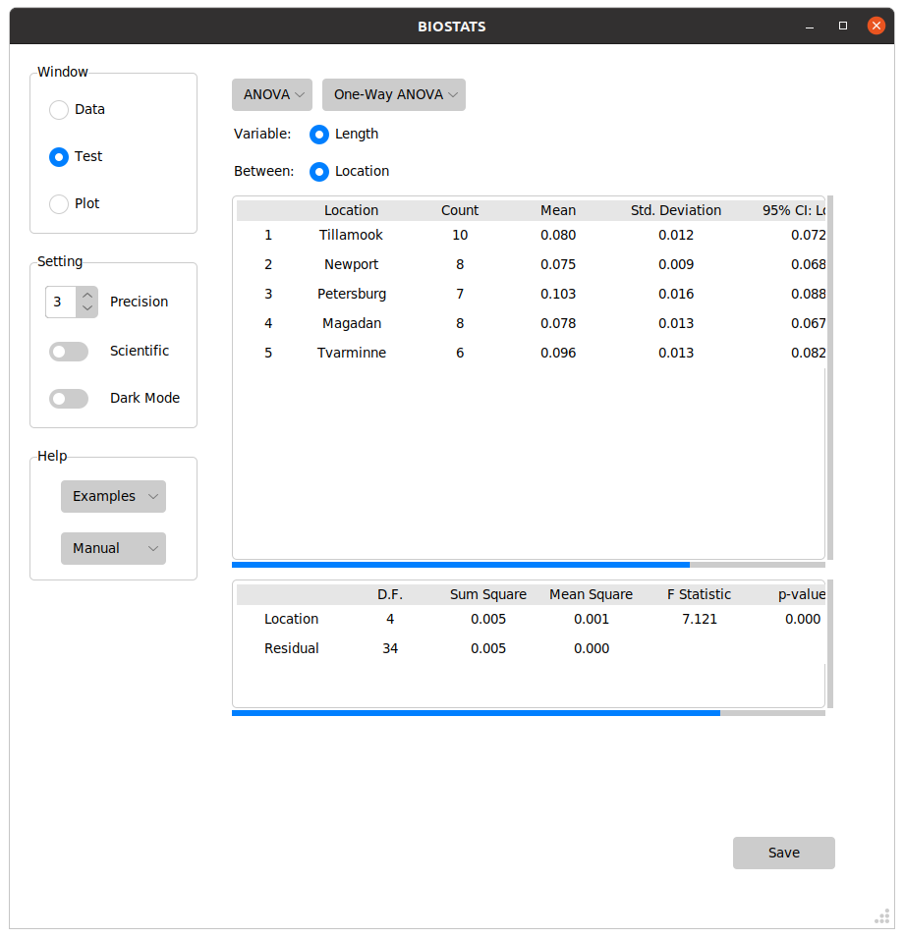This screenshot has width=904, height=938.
Task: Decrease precision with the down arrow
Action: tap(87, 309)
